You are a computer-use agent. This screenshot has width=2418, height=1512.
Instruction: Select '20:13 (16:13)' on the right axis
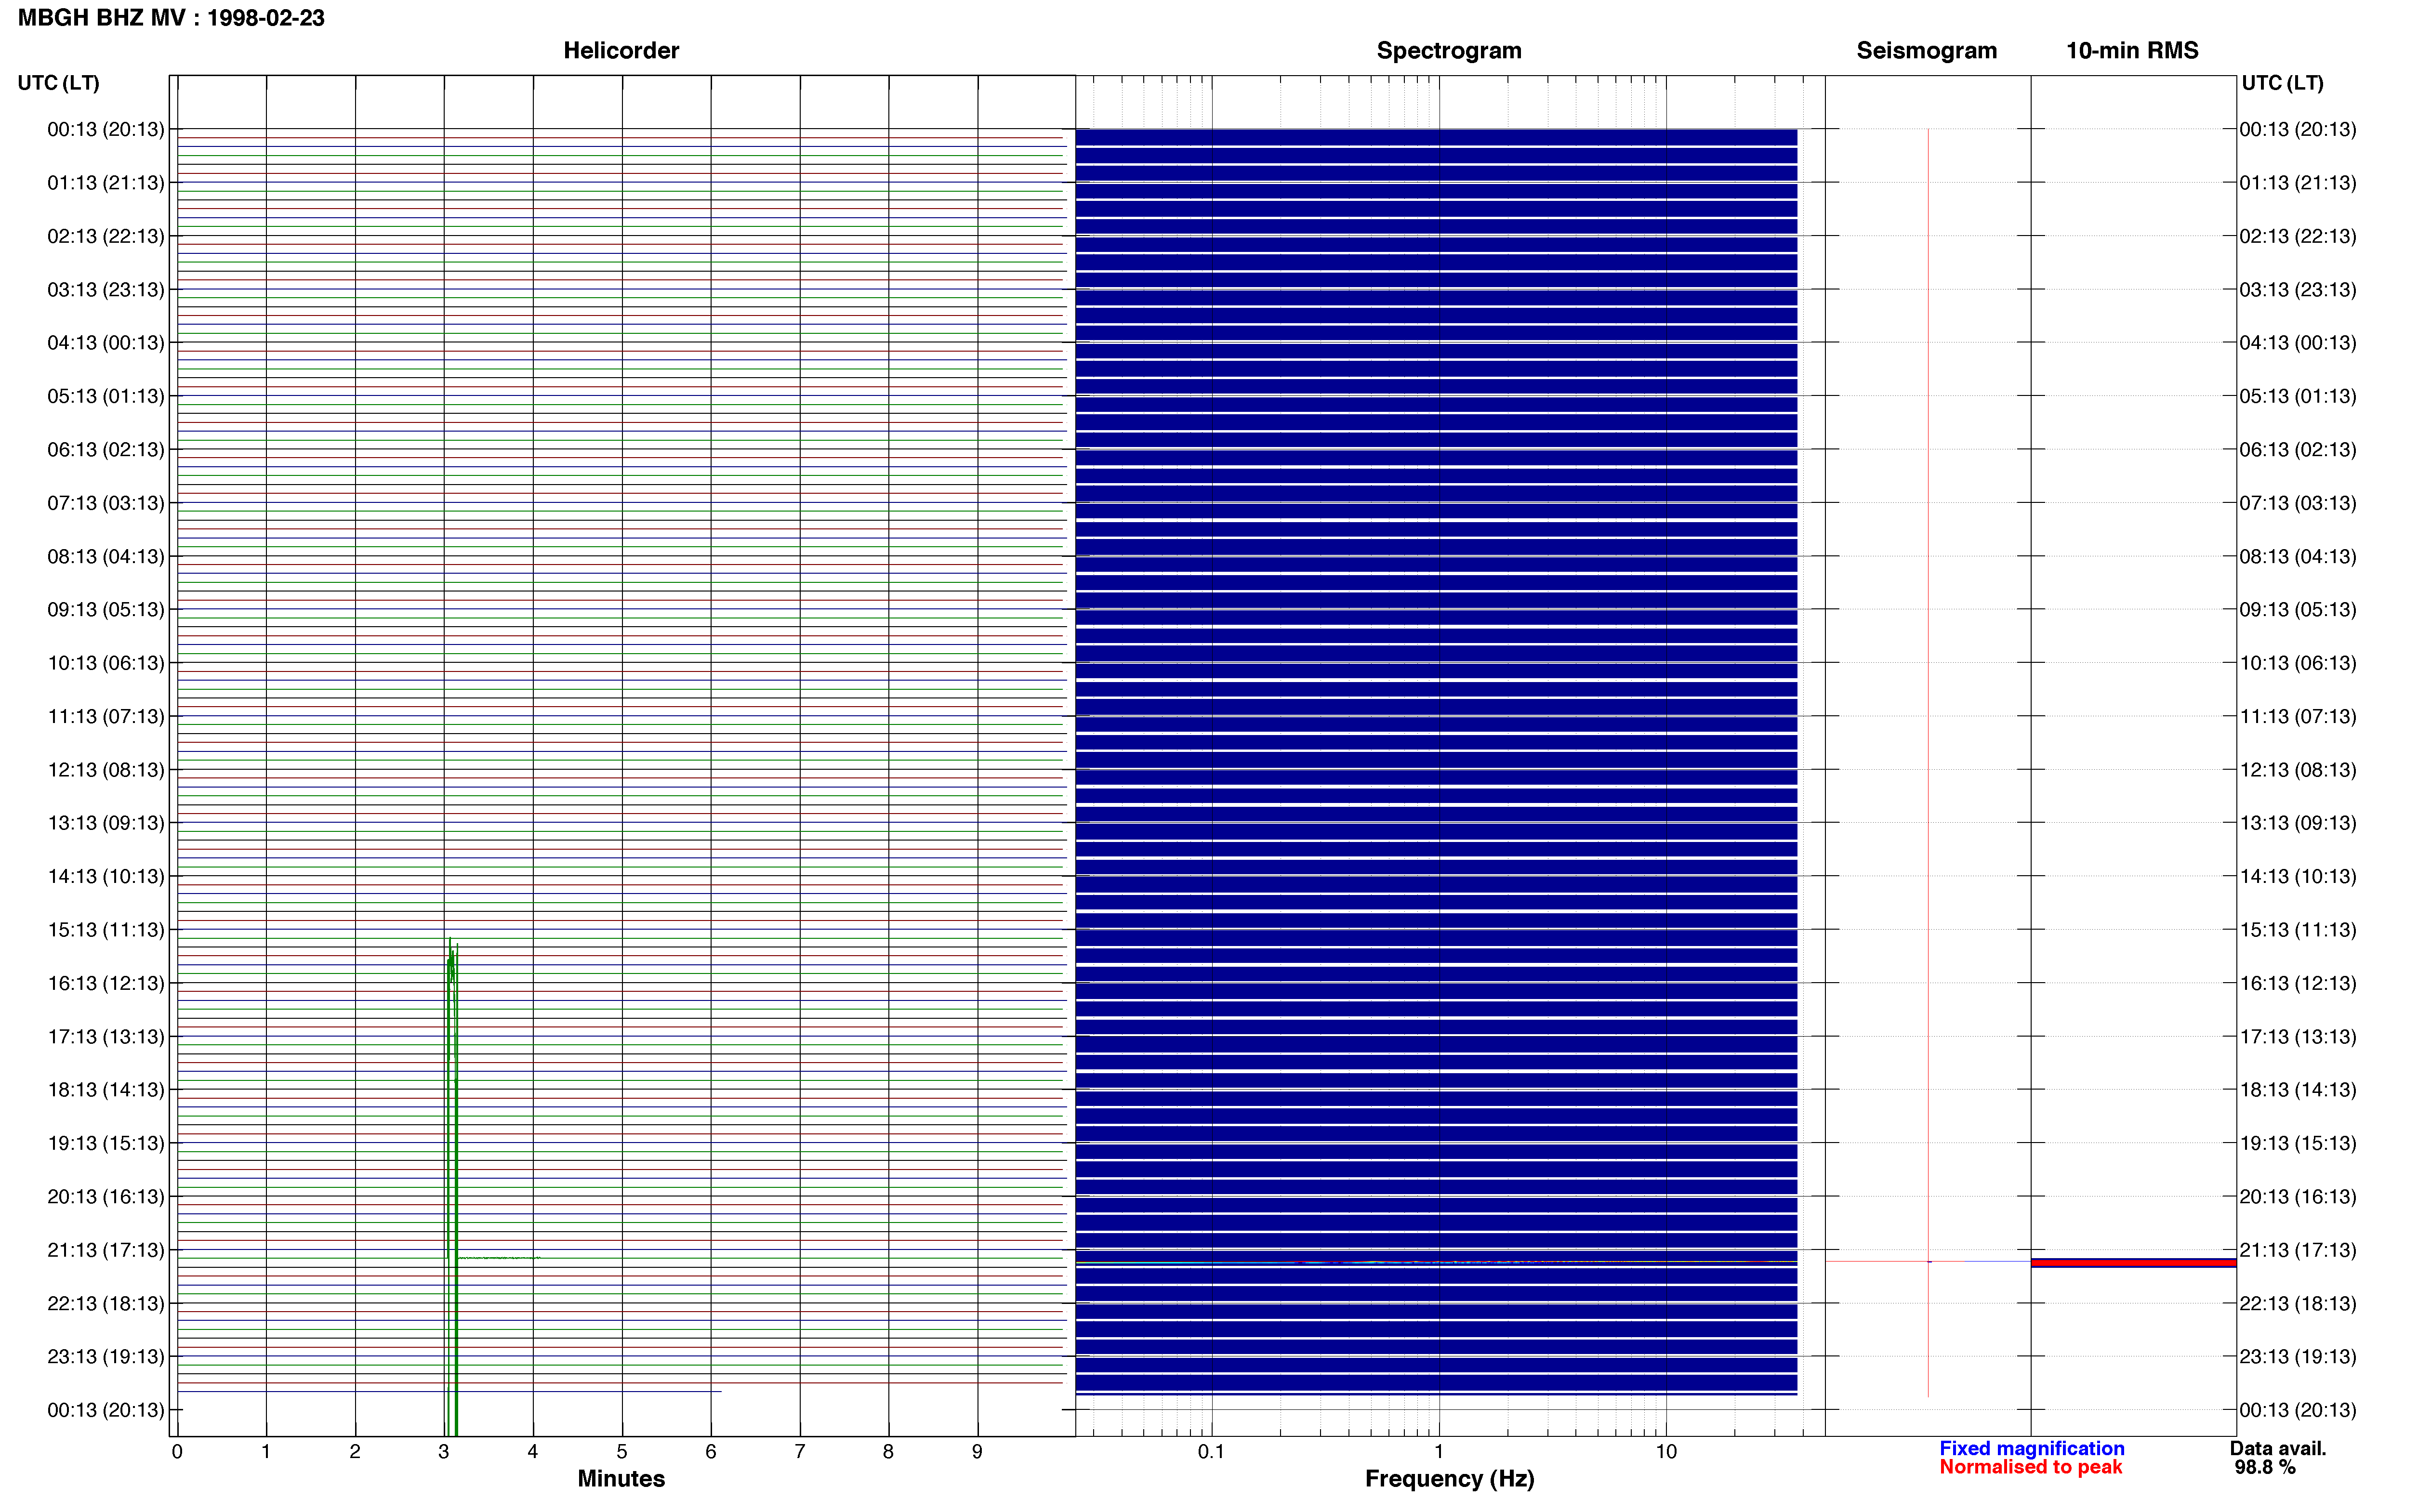click(2298, 1197)
